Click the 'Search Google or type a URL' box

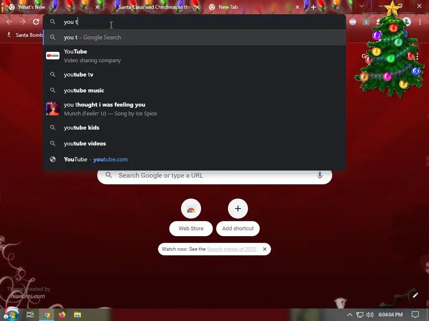click(x=214, y=176)
